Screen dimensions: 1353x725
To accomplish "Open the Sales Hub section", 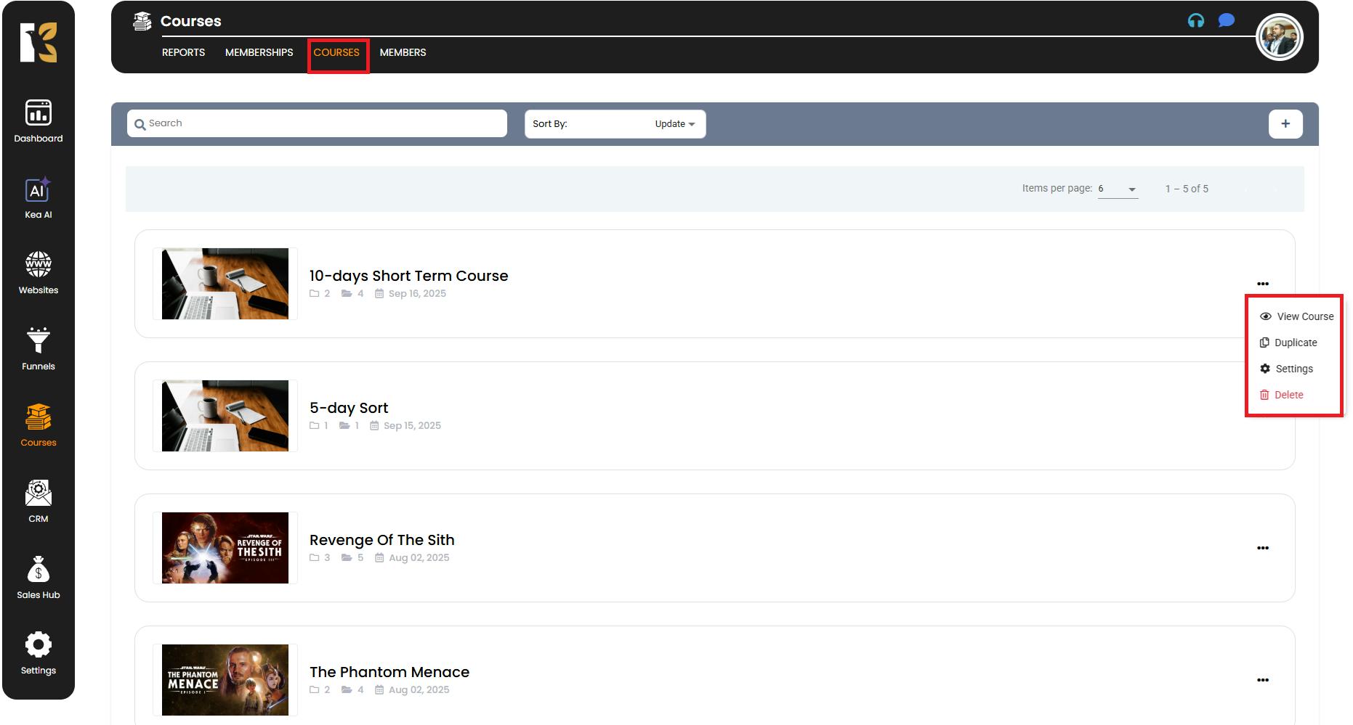I will 39,578.
